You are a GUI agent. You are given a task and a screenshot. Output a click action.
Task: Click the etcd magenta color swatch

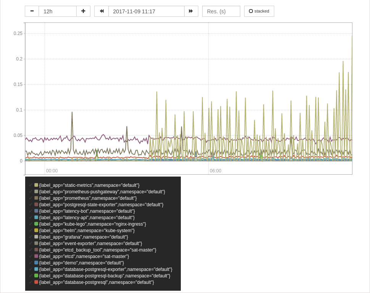[36, 256]
